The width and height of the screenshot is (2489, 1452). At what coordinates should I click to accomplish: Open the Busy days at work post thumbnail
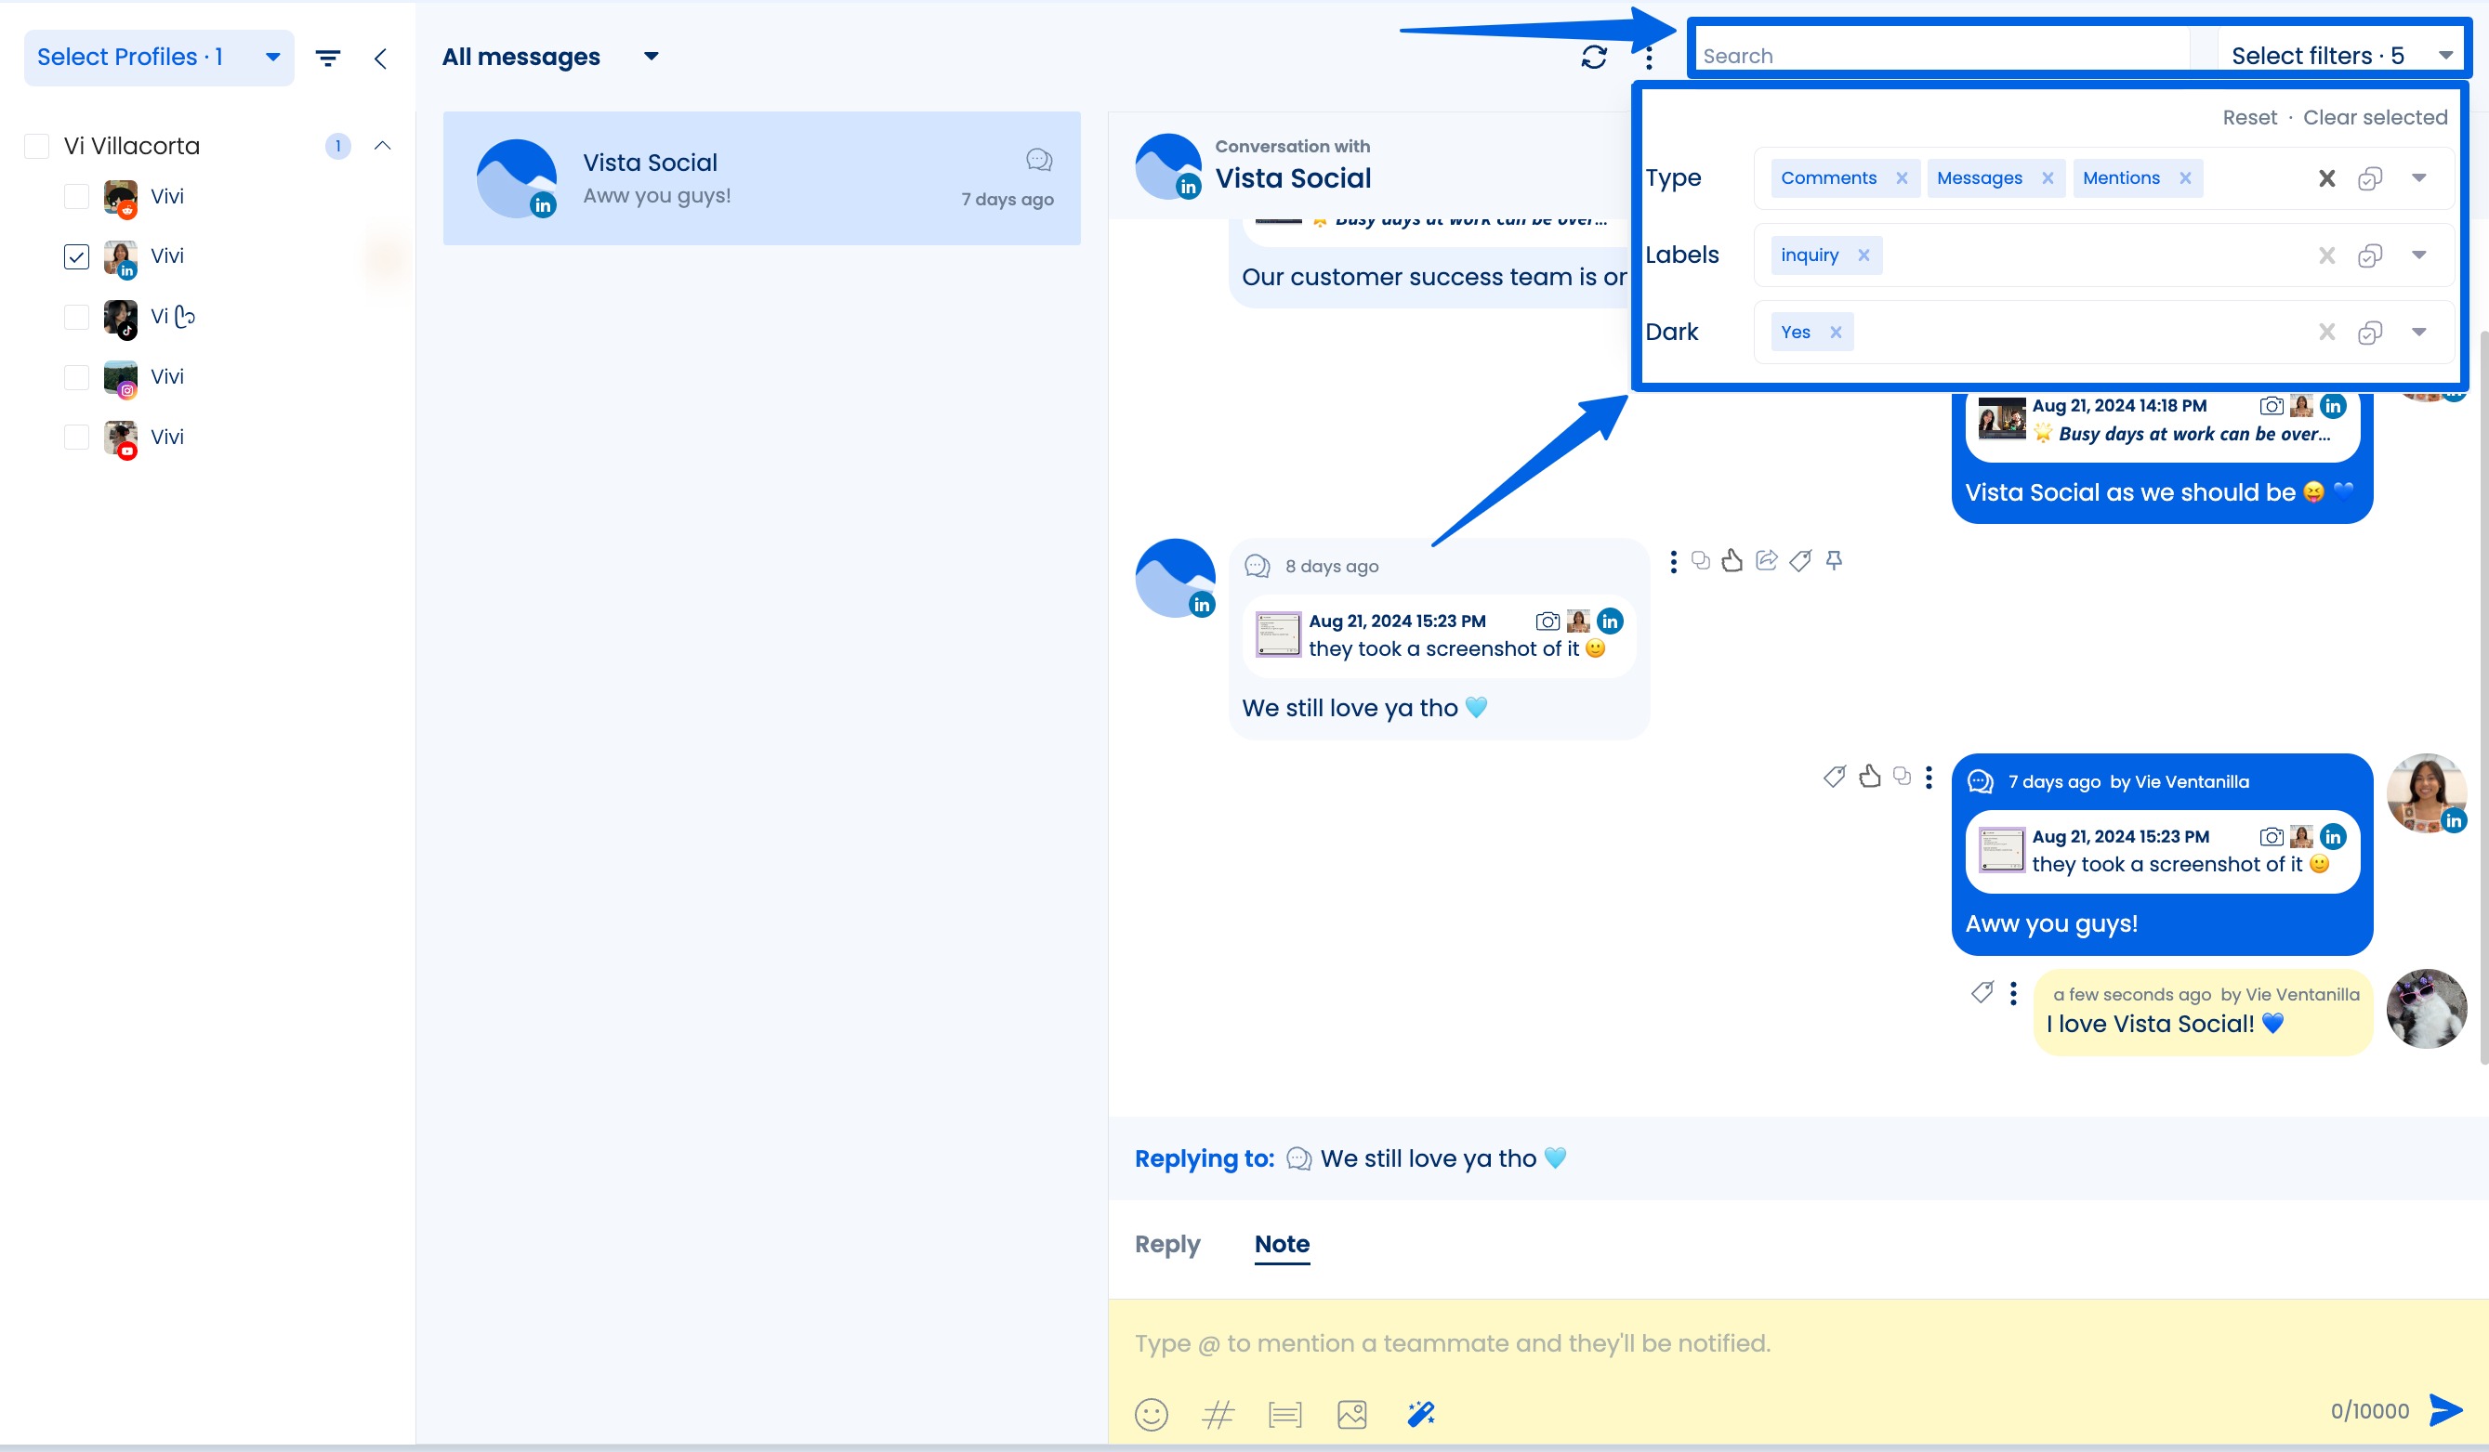tap(2002, 419)
